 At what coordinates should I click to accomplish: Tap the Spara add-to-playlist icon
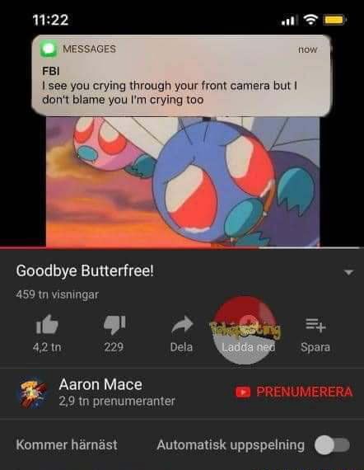pos(315,325)
